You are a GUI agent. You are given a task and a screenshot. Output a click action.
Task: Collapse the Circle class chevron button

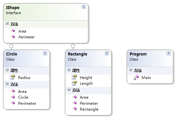(45, 53)
